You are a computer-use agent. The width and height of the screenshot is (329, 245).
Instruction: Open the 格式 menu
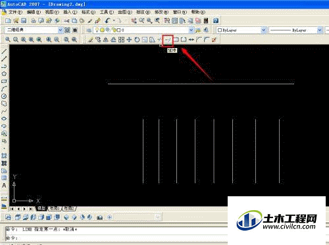click(88, 12)
